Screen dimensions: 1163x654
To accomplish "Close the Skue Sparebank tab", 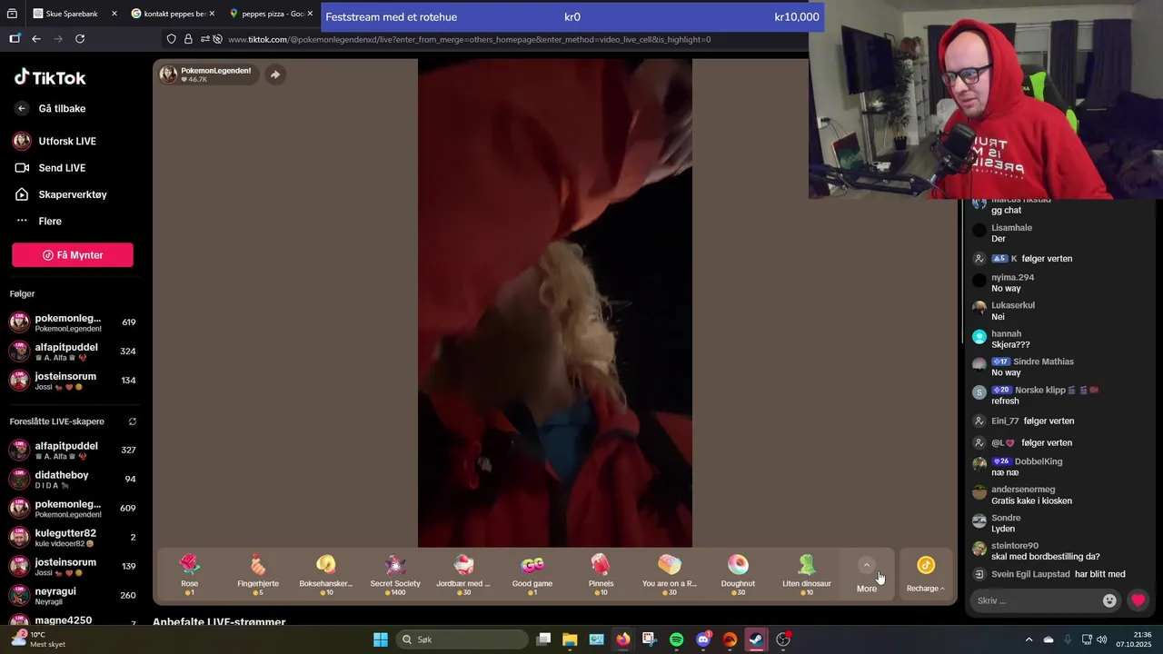I will [114, 14].
